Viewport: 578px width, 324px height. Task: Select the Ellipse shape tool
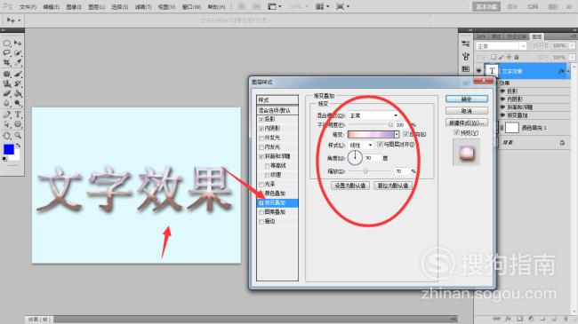click(x=18, y=124)
